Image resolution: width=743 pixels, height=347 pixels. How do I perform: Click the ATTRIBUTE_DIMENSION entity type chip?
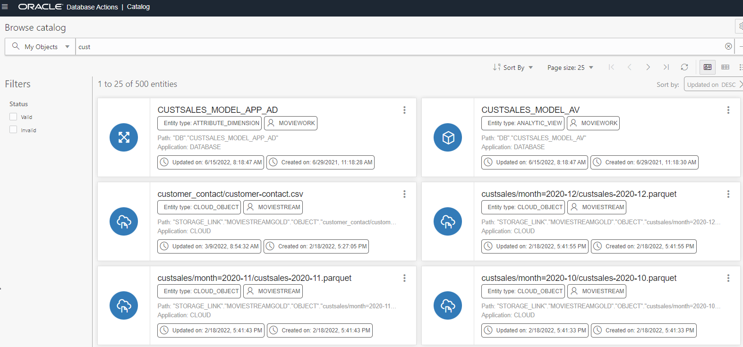209,123
